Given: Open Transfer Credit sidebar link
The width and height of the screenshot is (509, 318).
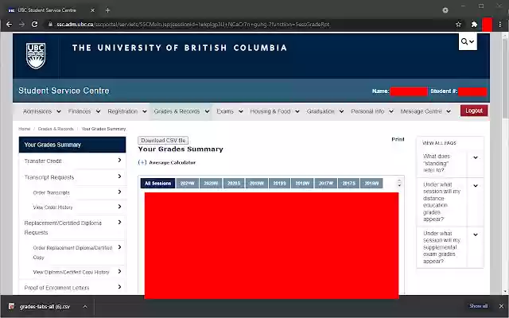Looking at the screenshot, I should [x=72, y=161].
